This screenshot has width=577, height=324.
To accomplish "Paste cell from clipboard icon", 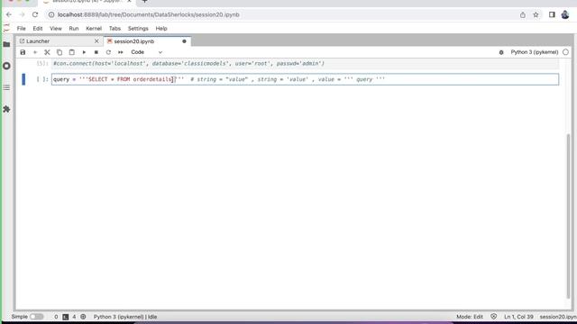I will [72, 52].
